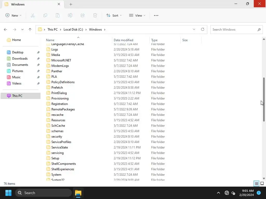Viewport: 266px width, 199px height.
Task: Select the Logs folder row
Action: (123, 49)
